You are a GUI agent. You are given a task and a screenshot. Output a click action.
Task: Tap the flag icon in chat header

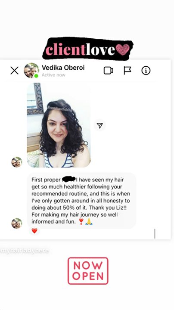[127, 71]
